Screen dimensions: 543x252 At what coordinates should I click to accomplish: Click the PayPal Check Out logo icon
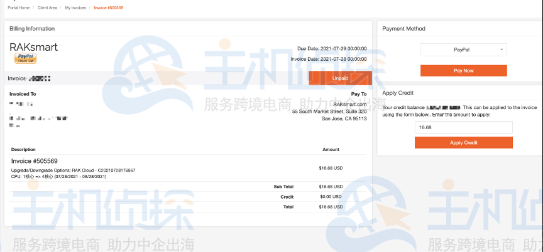pyautogui.click(x=25, y=58)
